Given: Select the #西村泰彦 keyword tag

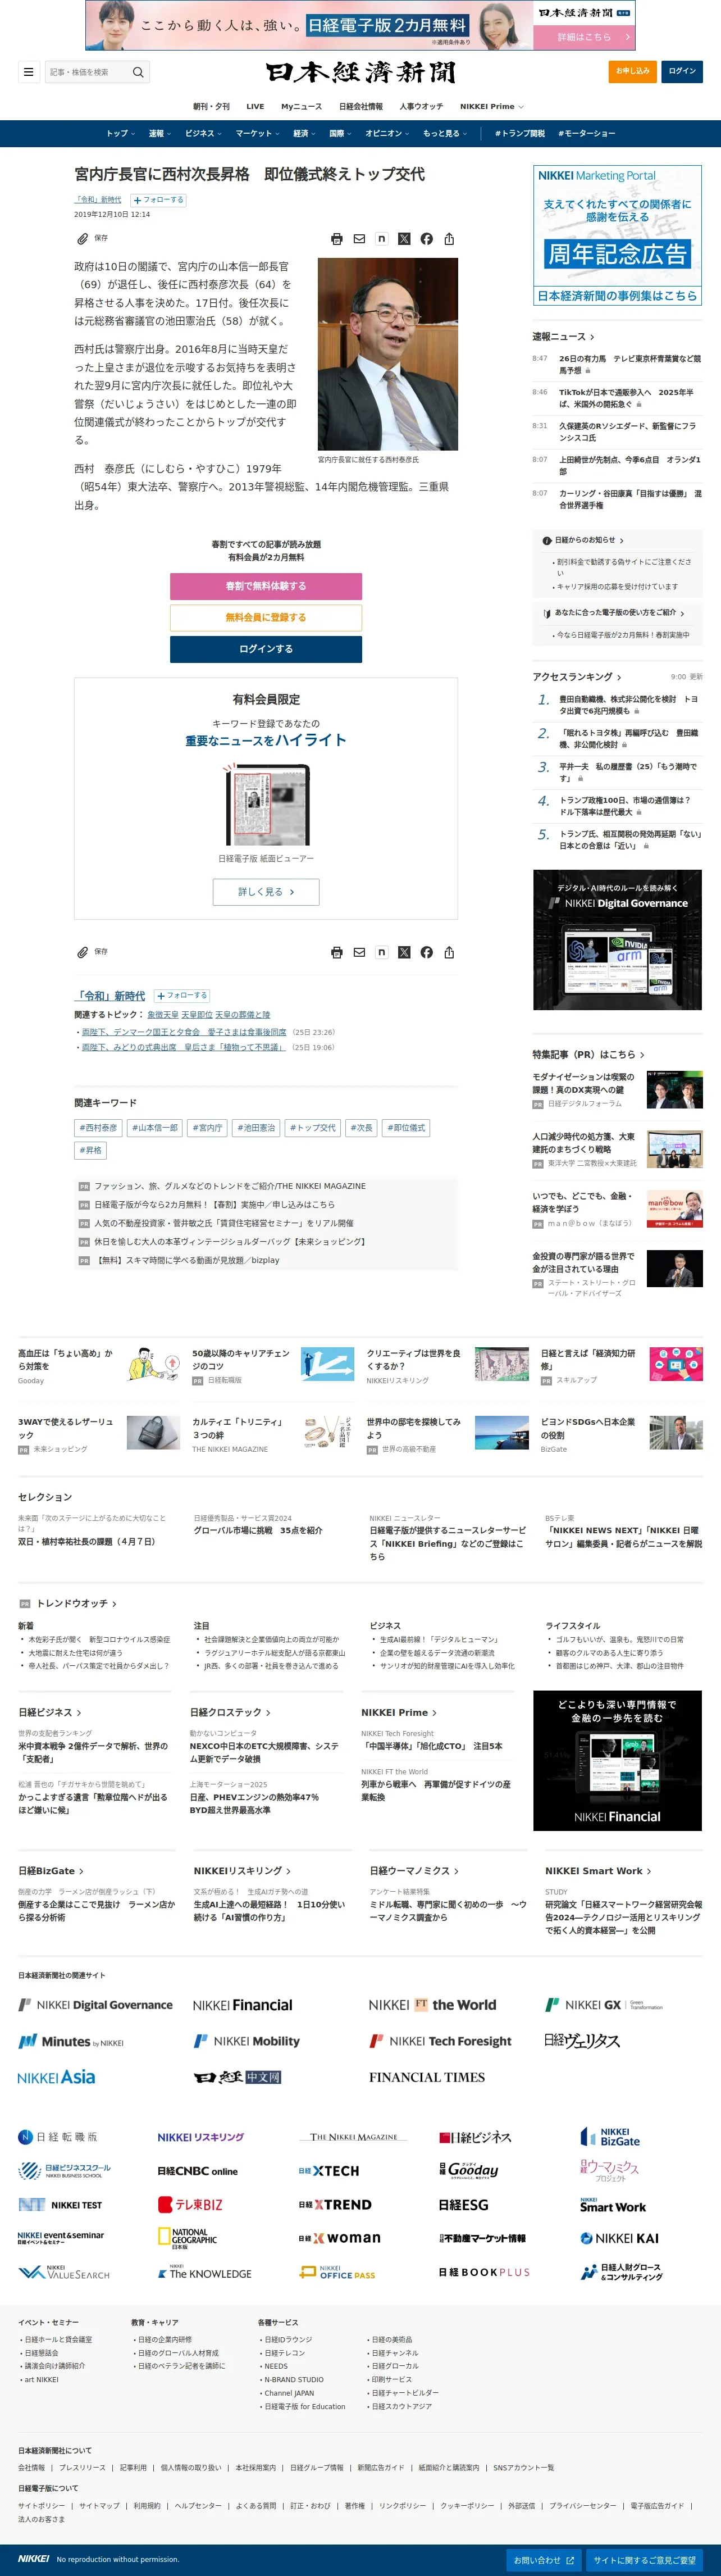Looking at the screenshot, I should pos(98,1128).
